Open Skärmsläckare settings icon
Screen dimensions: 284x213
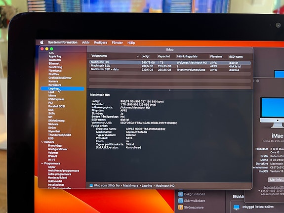tap(181, 201)
